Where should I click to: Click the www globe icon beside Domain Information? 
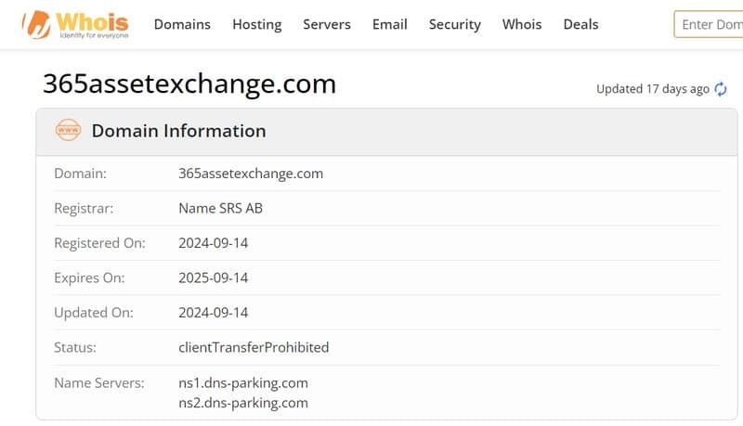pos(68,130)
